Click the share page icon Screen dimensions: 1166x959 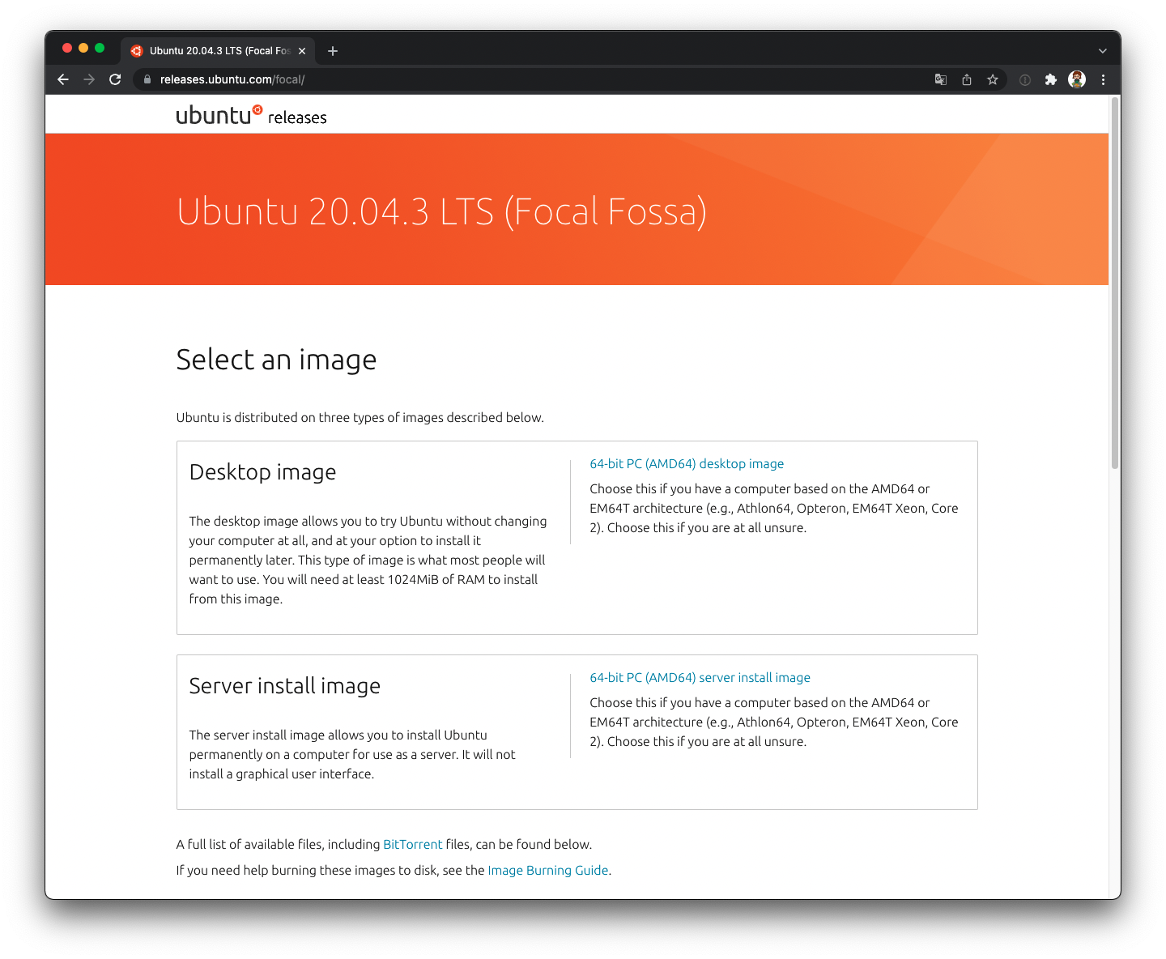click(x=967, y=79)
